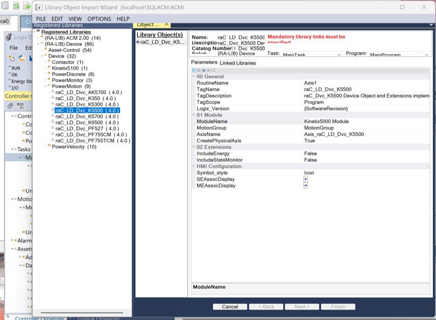Select raC_LD_Dvc_K350 library object
This screenshot has width=436, height=320.
pyautogui.click(x=86, y=98)
